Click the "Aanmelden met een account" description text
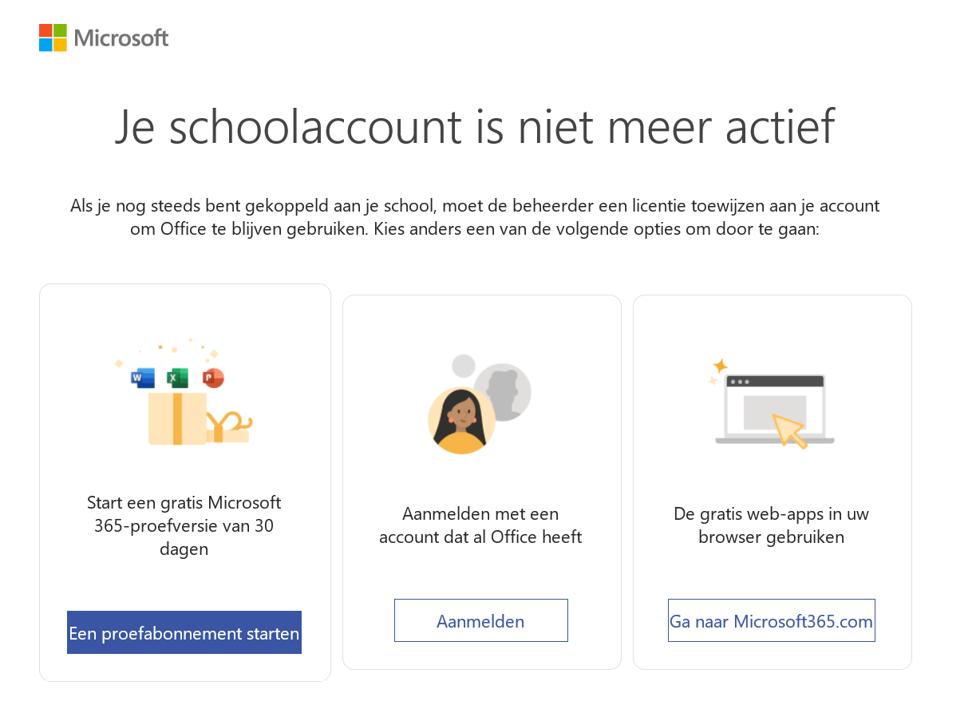 tap(480, 525)
